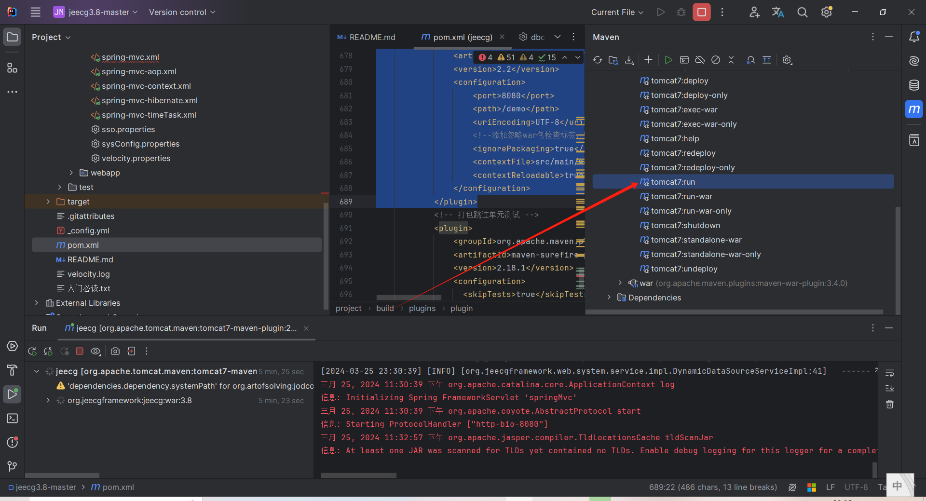Toggle show passed eye icon in Run toolbar
Viewport: 926px width, 501px height.
point(95,352)
